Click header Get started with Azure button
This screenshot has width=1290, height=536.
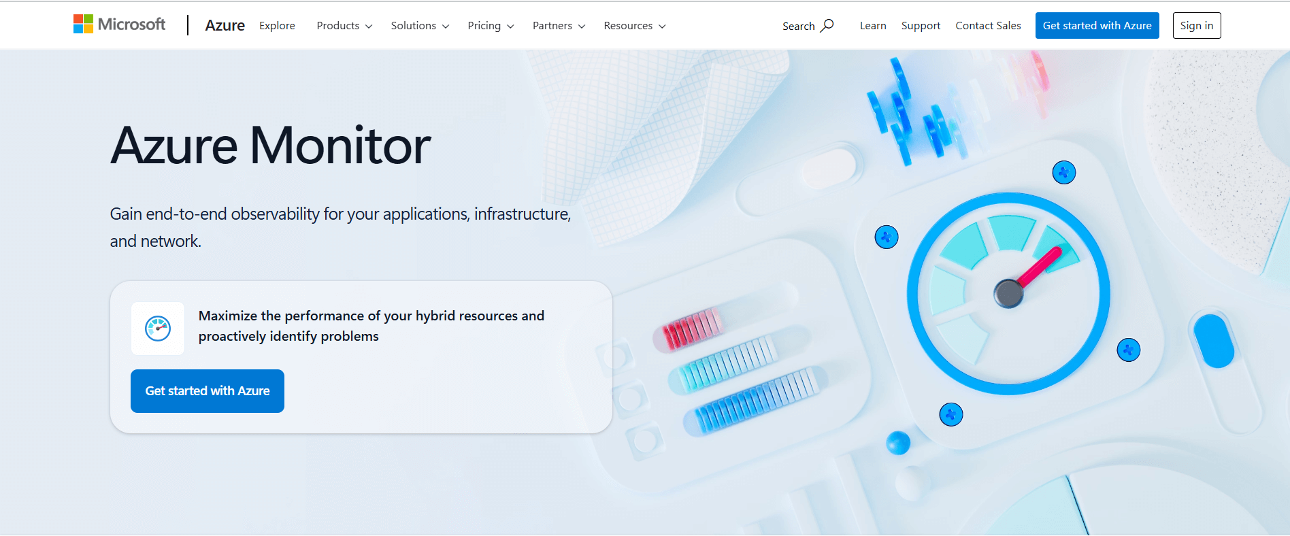1097,26
